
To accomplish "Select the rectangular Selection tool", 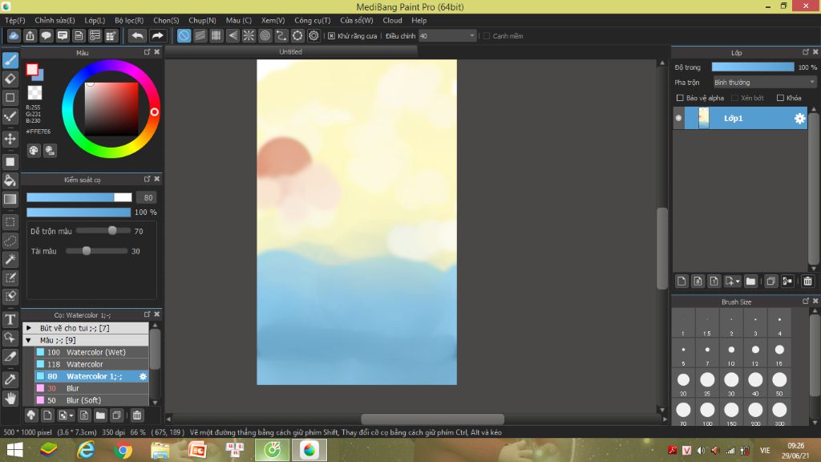I will 10,222.
